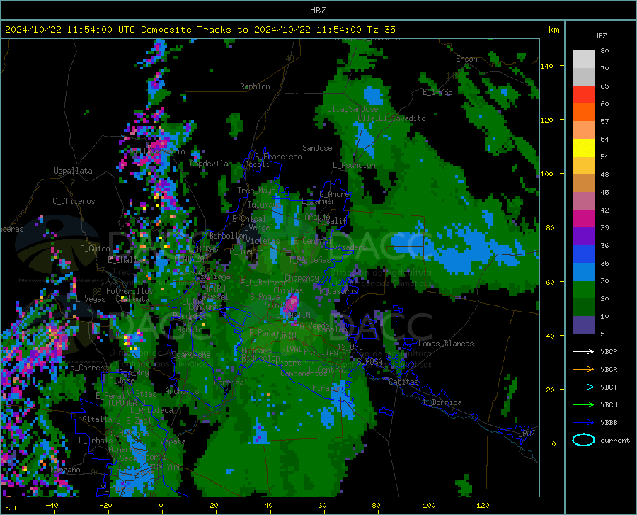
Task: Click the Ramblon label near the map top
Action: [255, 86]
